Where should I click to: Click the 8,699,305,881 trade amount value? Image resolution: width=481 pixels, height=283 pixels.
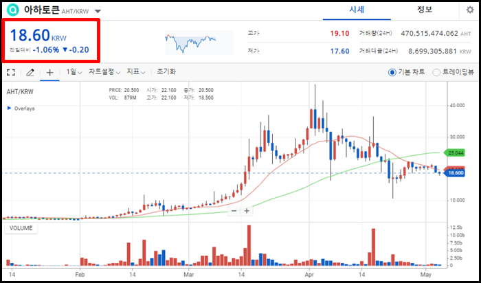432,52
